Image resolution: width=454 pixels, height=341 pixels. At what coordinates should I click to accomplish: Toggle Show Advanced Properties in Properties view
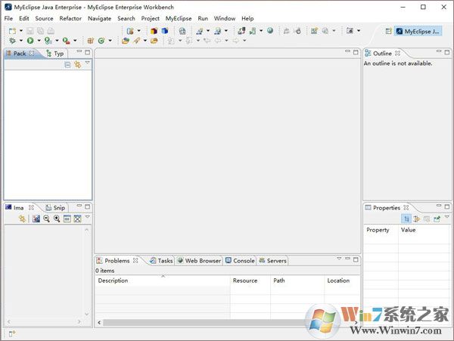[416, 219]
